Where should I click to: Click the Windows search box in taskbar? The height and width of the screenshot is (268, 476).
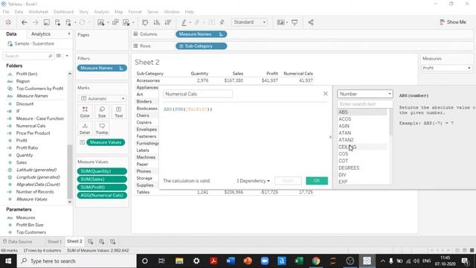(x=77, y=261)
